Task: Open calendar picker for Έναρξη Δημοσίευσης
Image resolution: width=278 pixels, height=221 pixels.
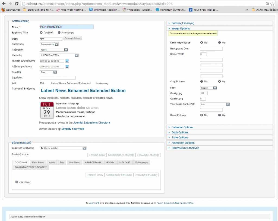Action: (67, 61)
